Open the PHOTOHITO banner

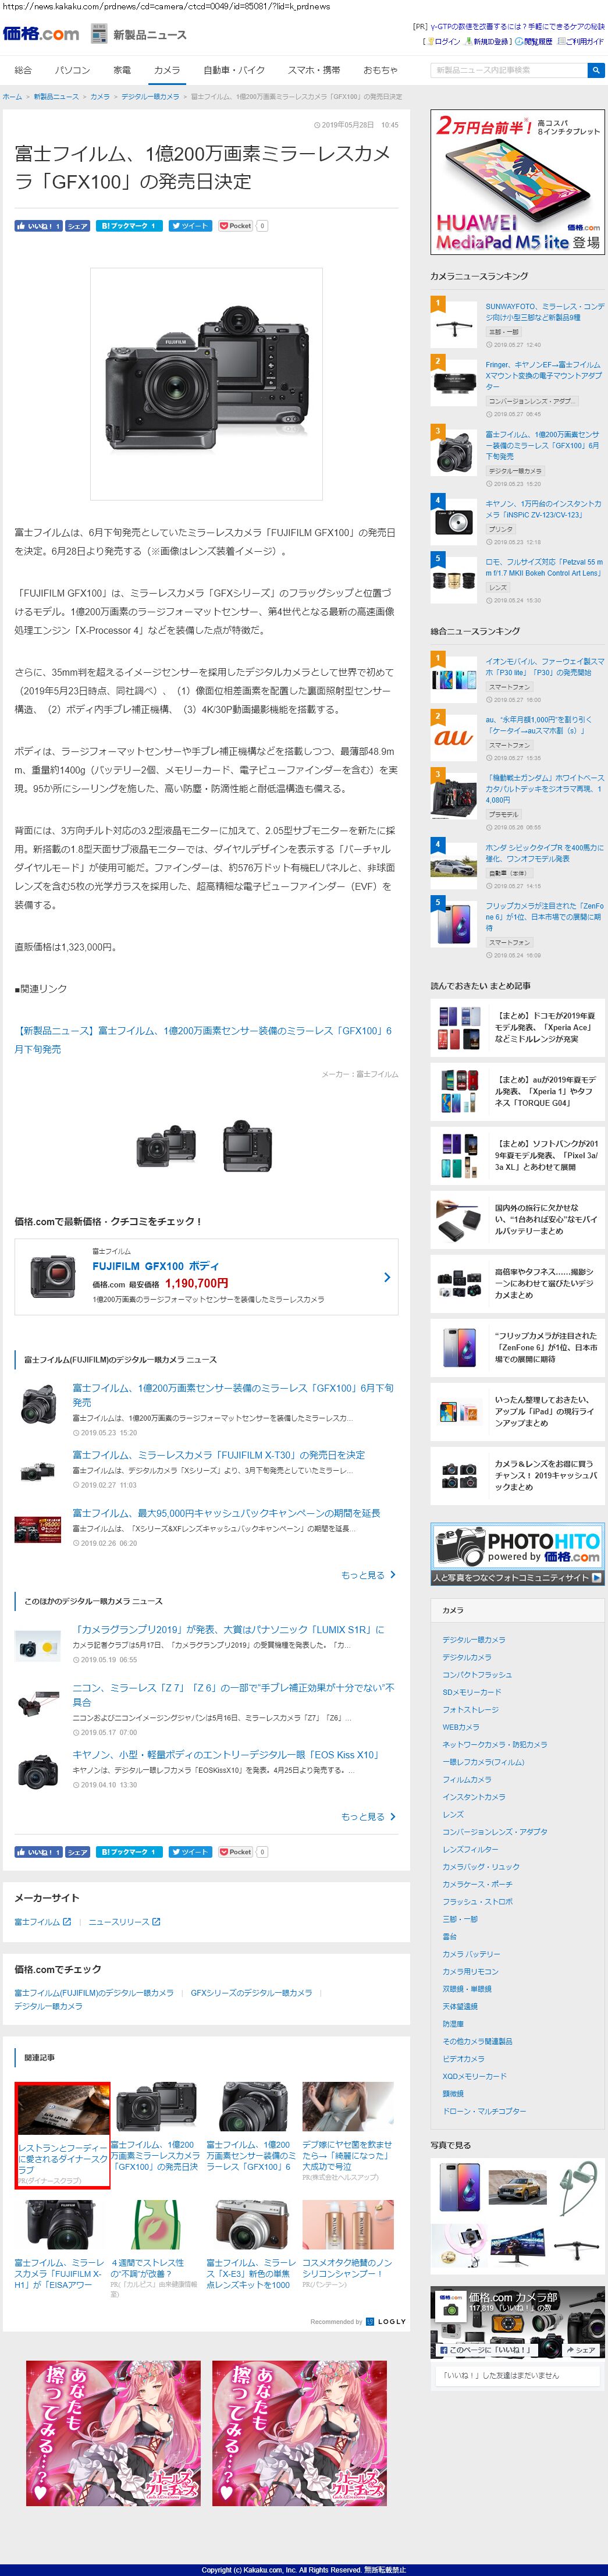pos(517,1553)
